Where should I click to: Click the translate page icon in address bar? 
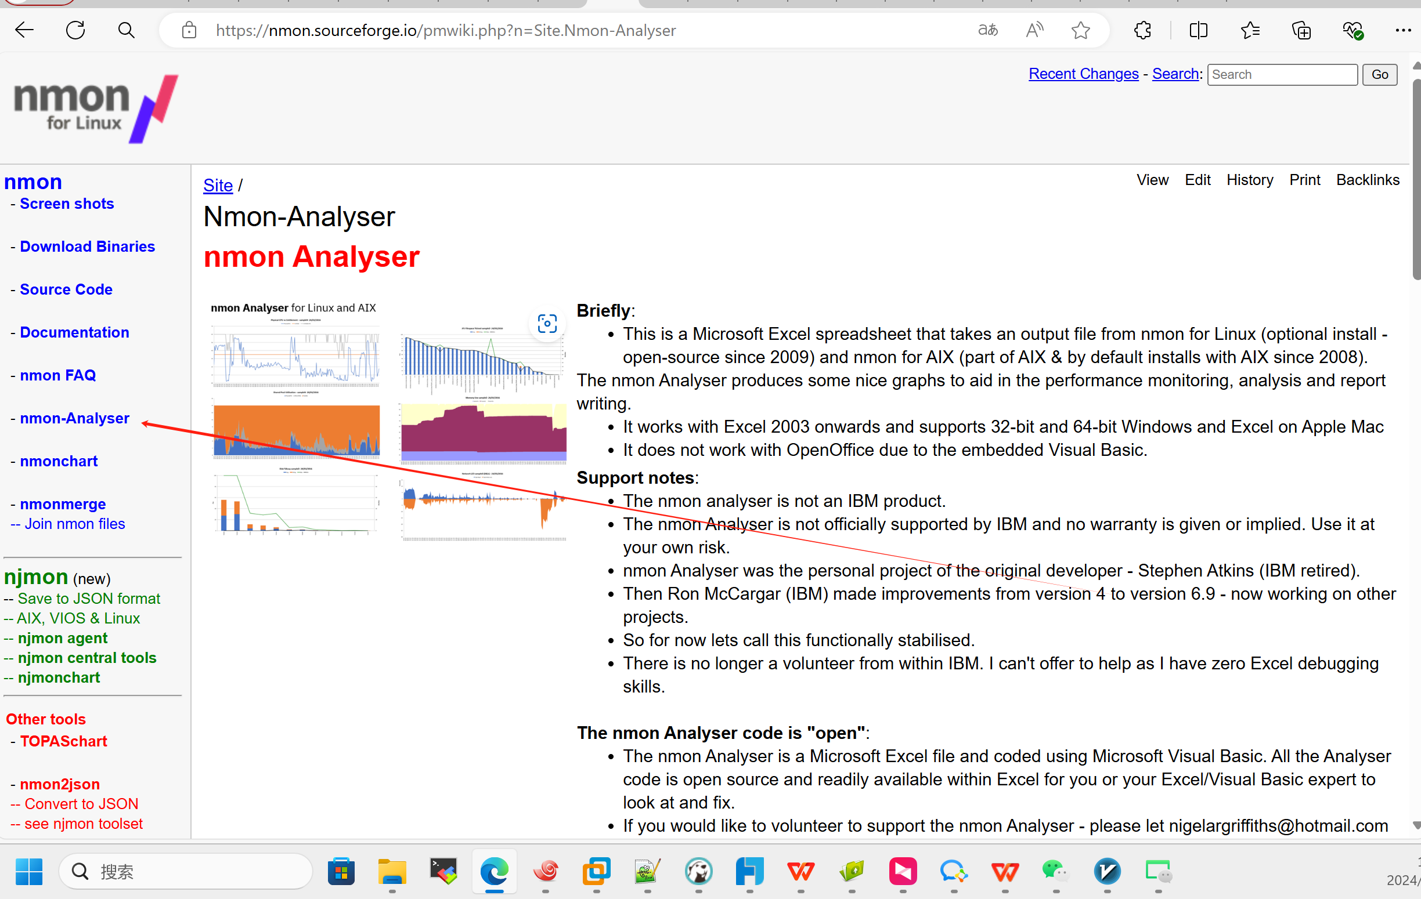tap(987, 30)
